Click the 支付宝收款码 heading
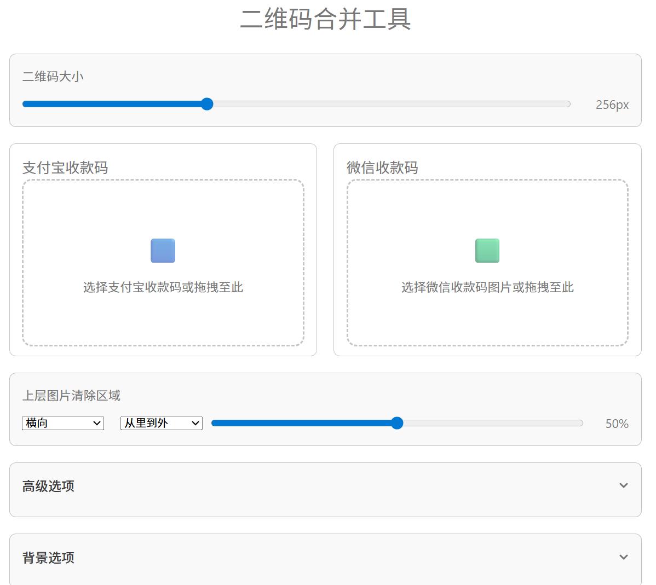This screenshot has height=585, width=656. point(65,167)
